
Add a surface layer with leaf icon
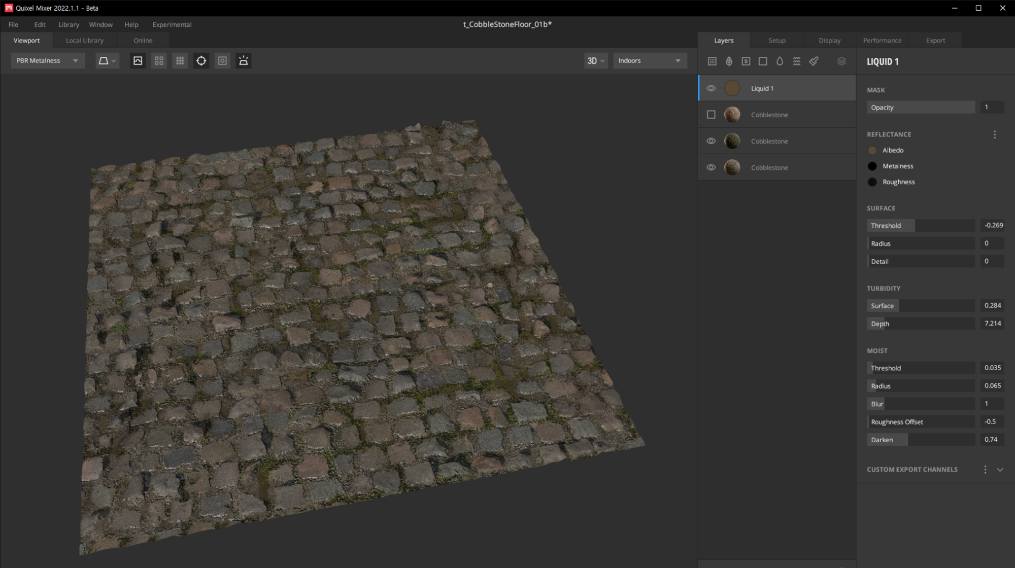729,61
